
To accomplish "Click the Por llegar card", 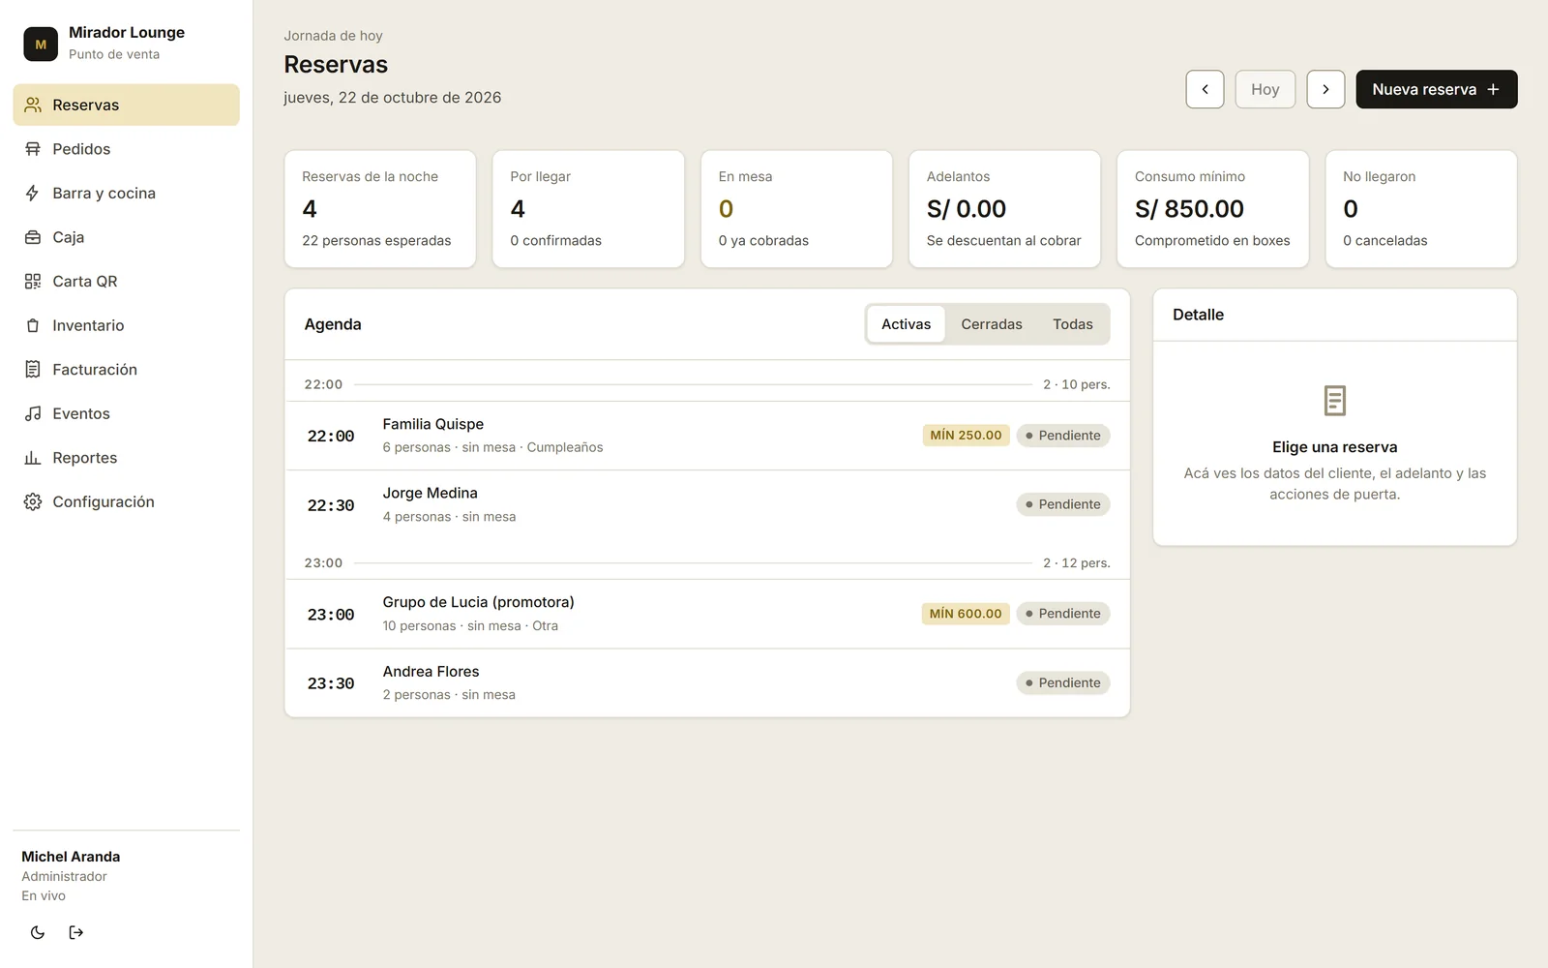I will (588, 209).
